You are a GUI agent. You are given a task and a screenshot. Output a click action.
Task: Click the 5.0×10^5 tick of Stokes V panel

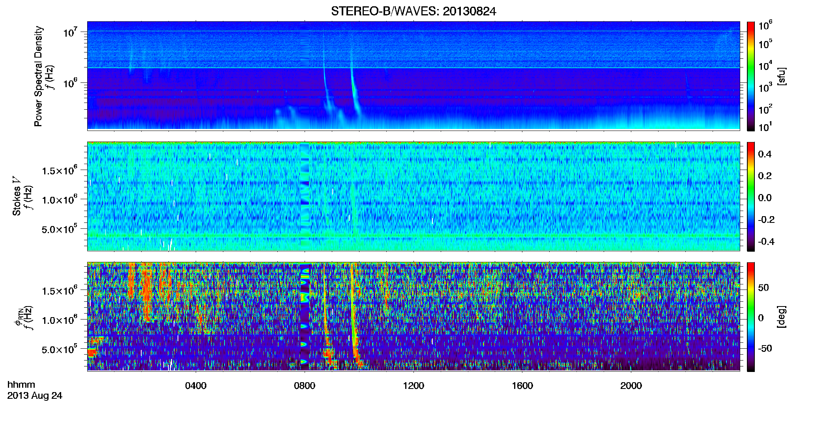[60, 229]
